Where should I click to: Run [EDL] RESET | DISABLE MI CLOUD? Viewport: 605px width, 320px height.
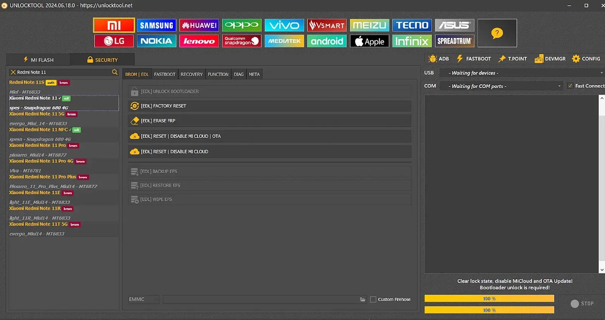tap(270, 152)
